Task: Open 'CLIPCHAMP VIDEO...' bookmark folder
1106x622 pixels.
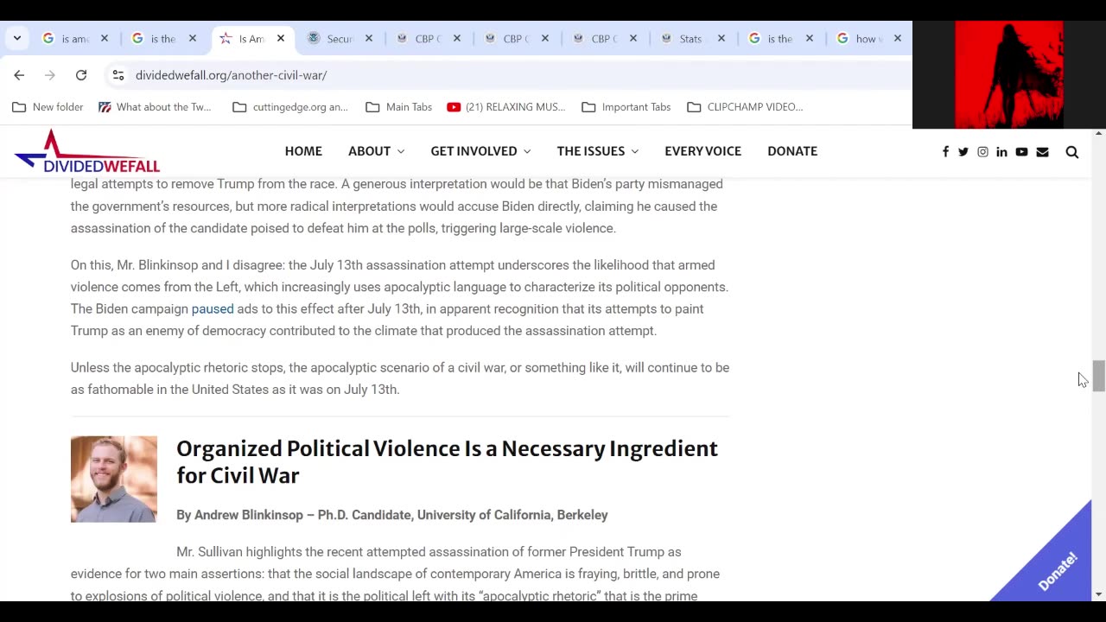Action: (x=745, y=107)
